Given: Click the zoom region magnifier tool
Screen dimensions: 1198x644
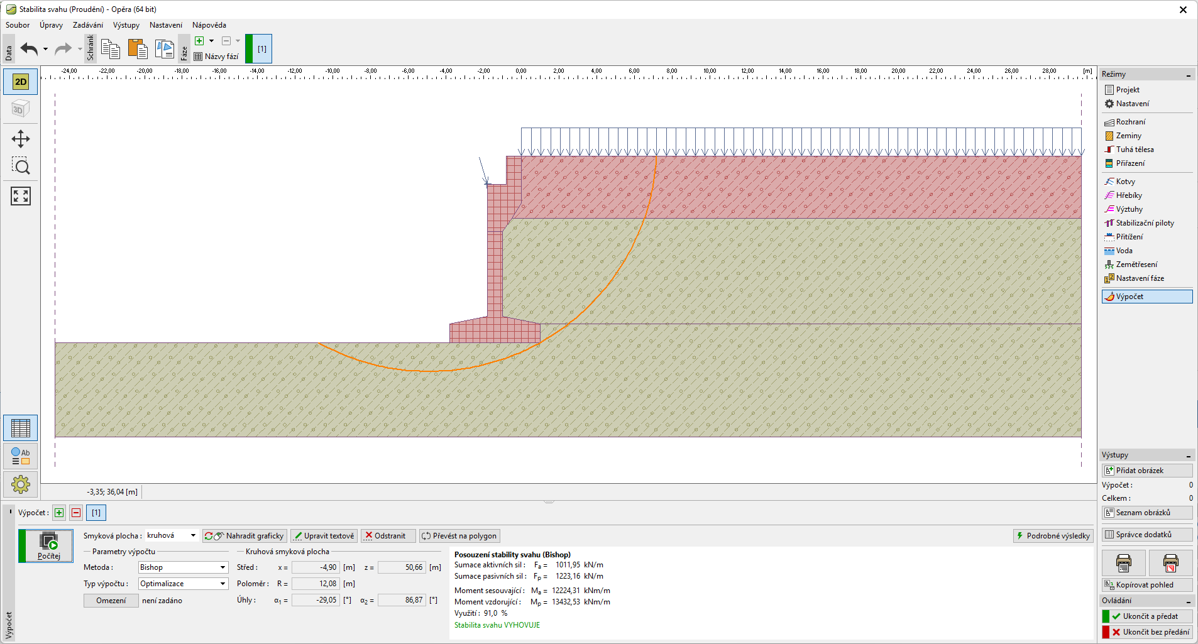Looking at the screenshot, I should pyautogui.click(x=21, y=166).
